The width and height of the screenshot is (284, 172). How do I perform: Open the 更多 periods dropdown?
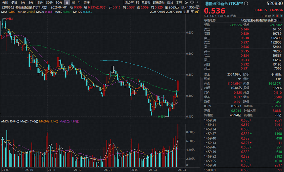[87, 2]
